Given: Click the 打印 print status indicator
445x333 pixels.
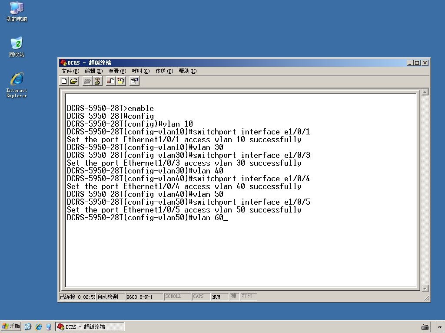Looking at the screenshot, I should [x=249, y=297].
